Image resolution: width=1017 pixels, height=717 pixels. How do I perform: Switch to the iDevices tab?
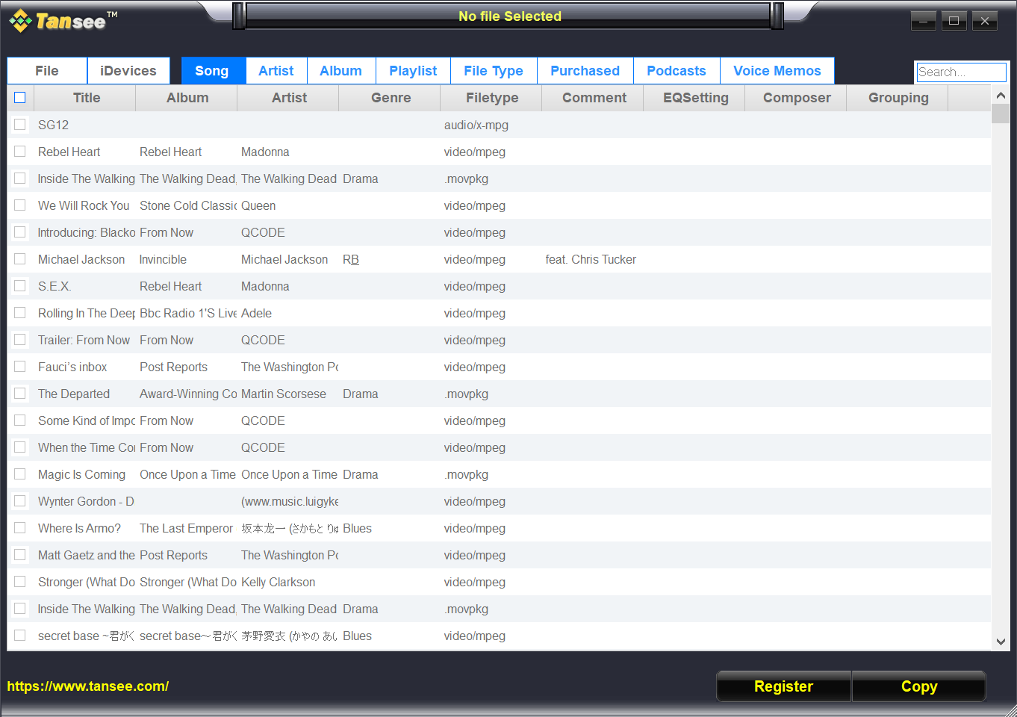coord(128,71)
